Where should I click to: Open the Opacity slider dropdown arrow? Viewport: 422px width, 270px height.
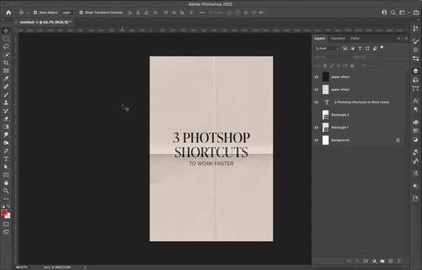[381, 57]
